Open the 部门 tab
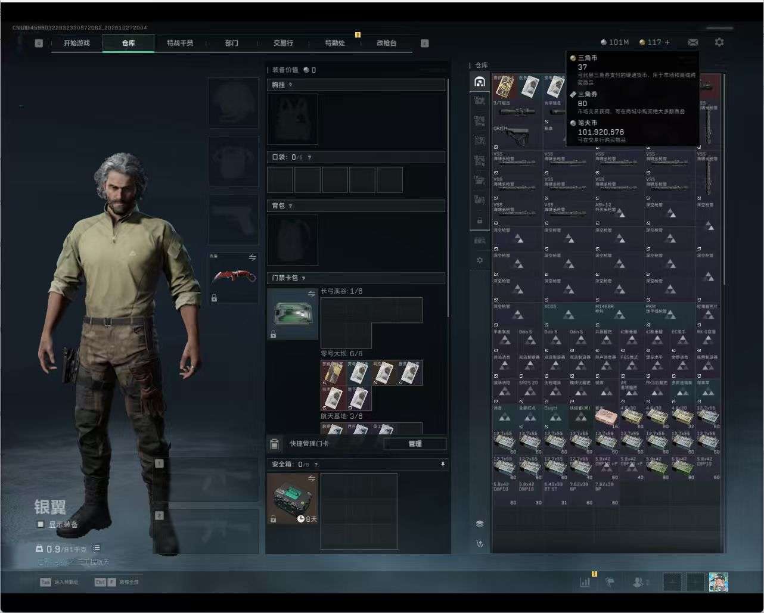 (x=232, y=43)
